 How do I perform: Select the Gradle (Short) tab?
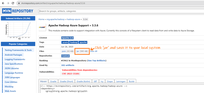67,81
